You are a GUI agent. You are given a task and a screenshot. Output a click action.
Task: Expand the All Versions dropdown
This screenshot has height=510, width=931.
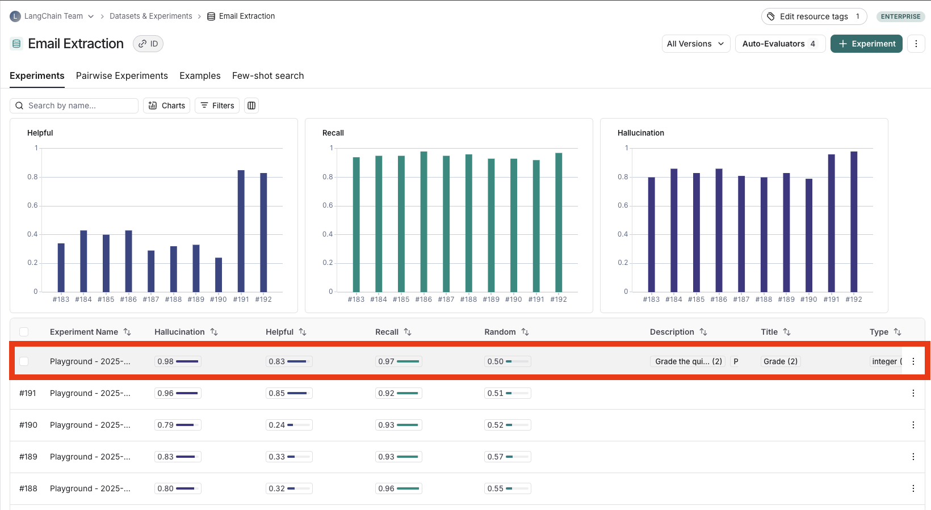[695, 44]
